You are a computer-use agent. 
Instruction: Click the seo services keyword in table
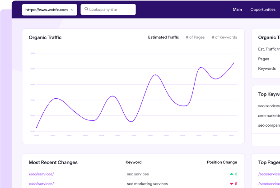coord(138,174)
